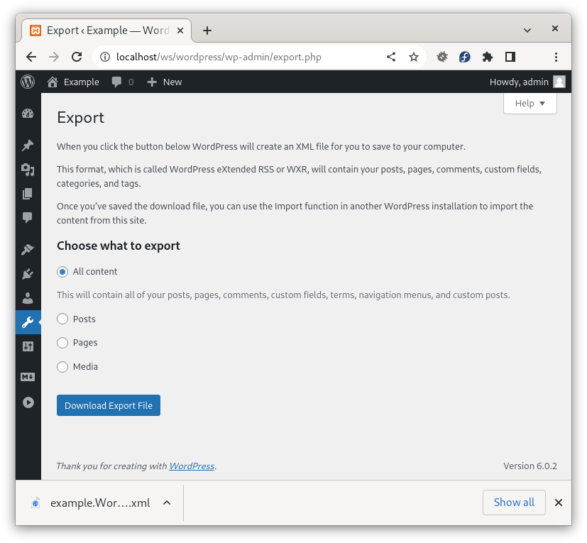The width and height of the screenshot is (587, 543).
Task: Choose Media as export content
Action: pos(62,367)
